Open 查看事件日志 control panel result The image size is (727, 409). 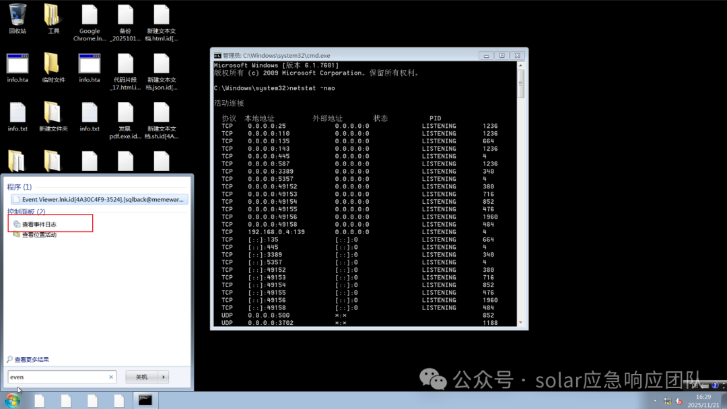click(x=40, y=224)
